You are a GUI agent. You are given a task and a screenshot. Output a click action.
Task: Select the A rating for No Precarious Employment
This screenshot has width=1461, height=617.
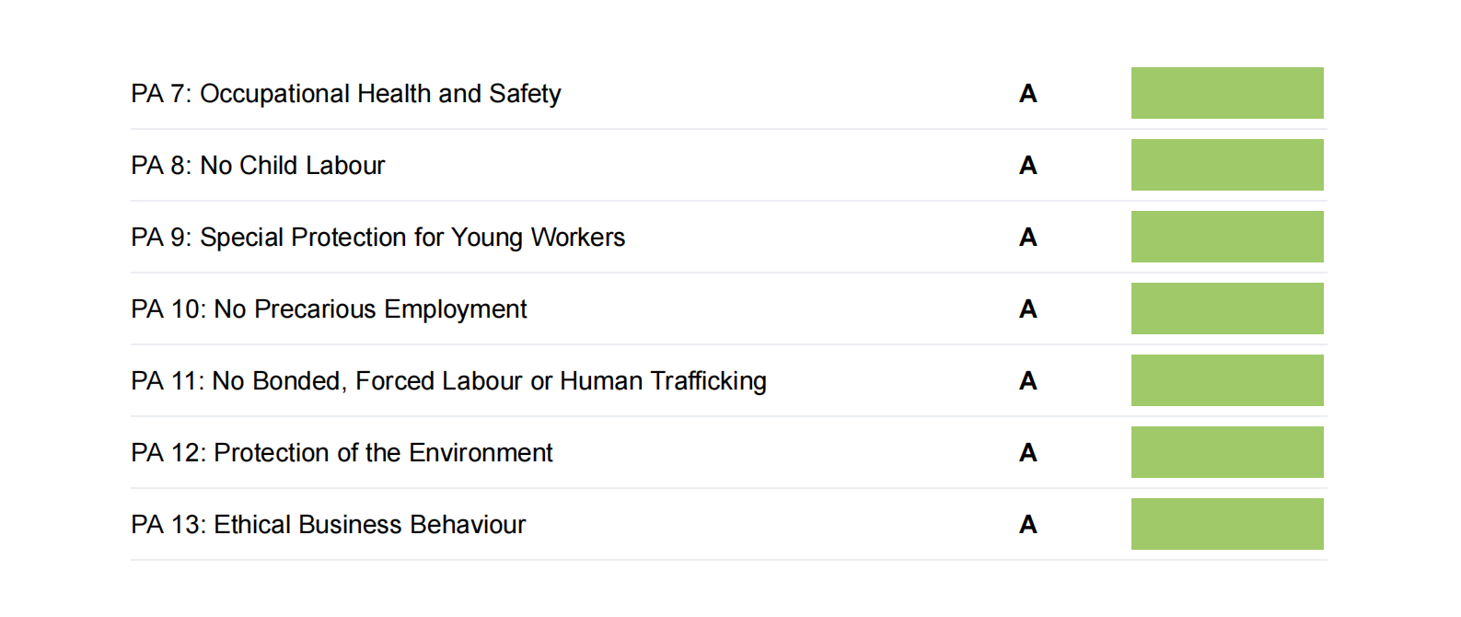tap(1028, 309)
